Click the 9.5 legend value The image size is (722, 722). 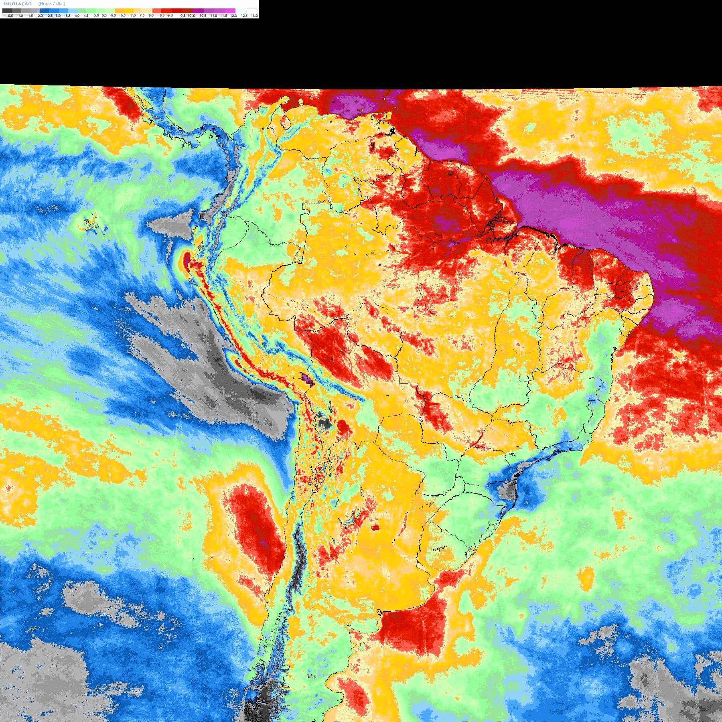click(x=183, y=16)
